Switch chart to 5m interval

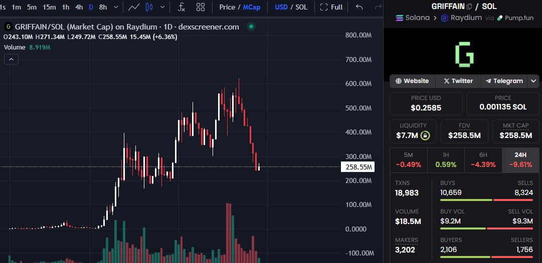32,7
